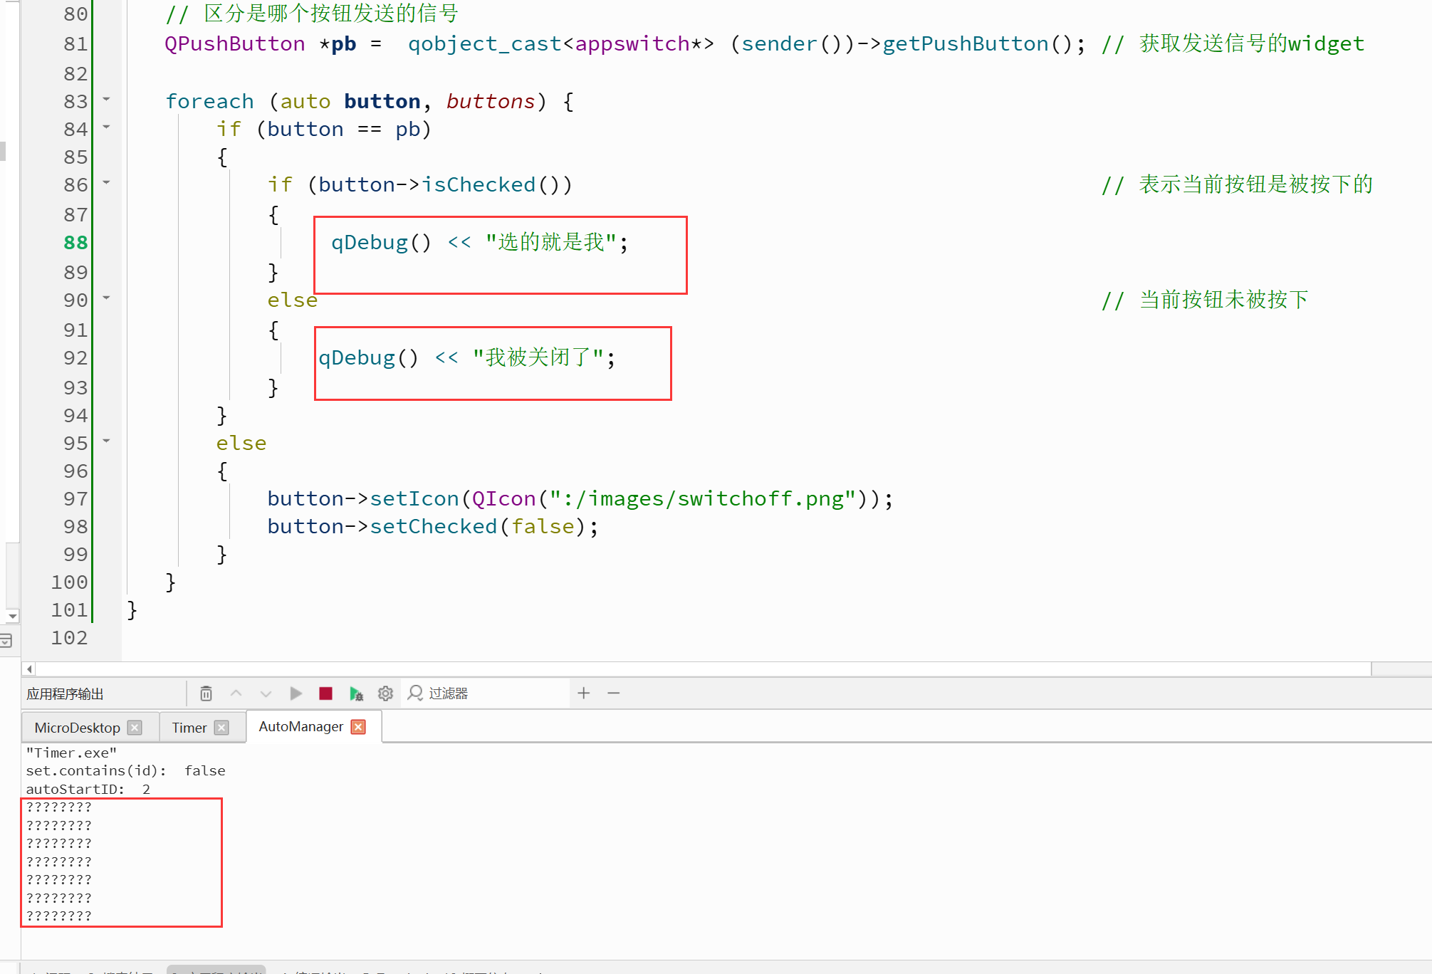Switch to the Timer output tab

pos(189,728)
